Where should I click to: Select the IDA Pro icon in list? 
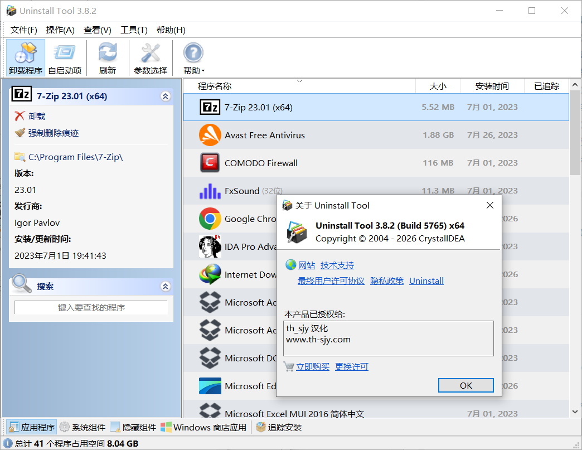[210, 246]
